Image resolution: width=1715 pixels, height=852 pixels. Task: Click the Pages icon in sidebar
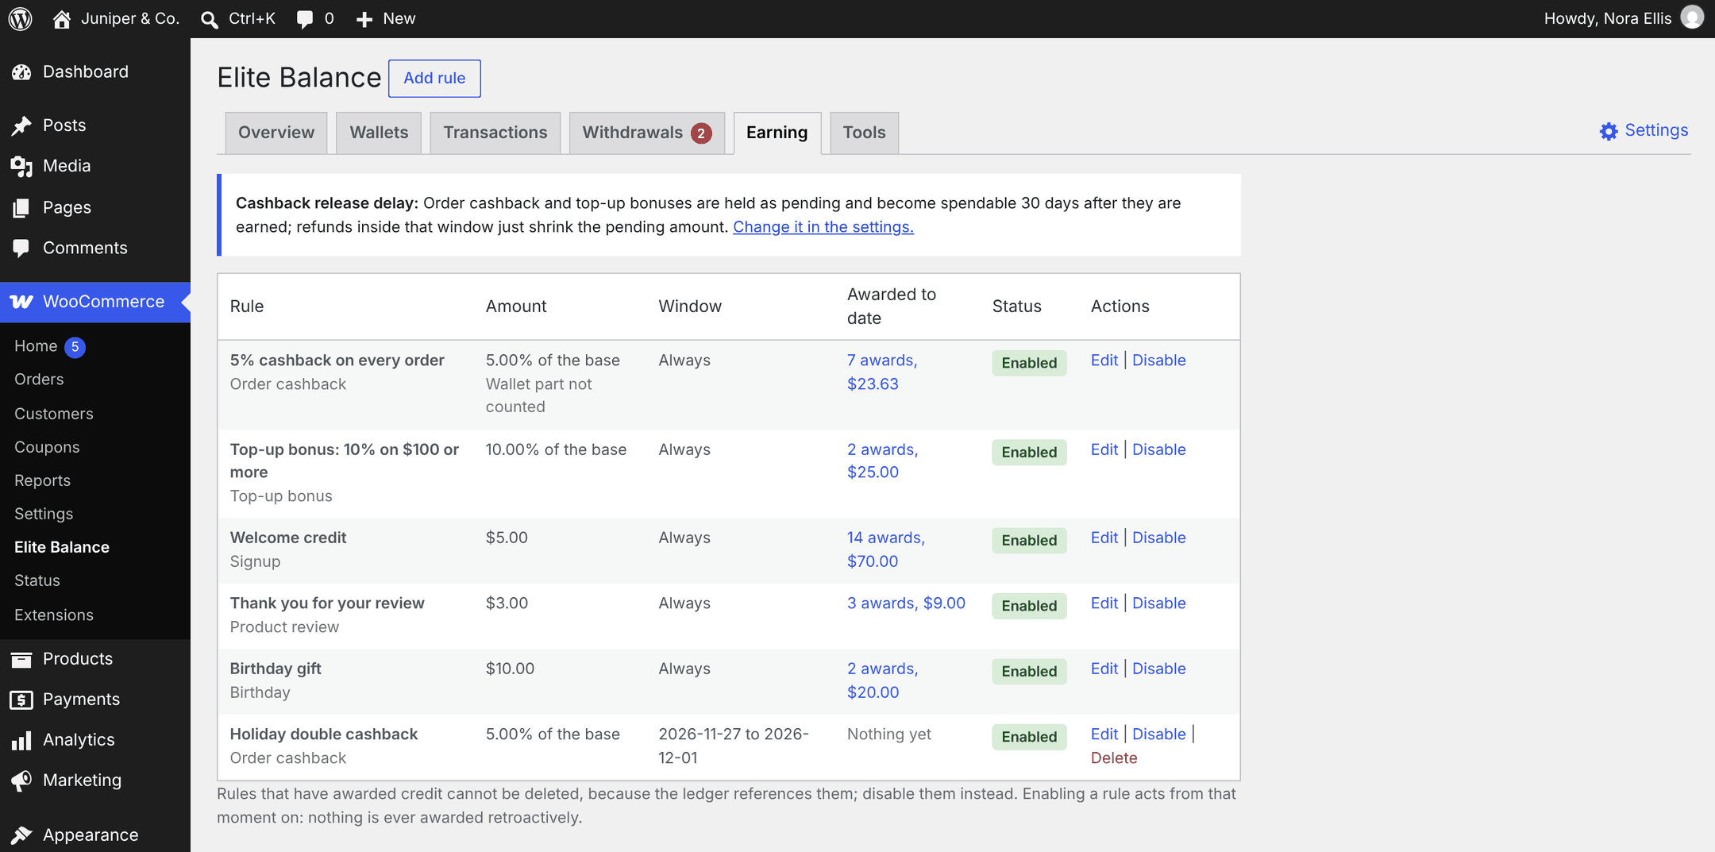coord(21,208)
